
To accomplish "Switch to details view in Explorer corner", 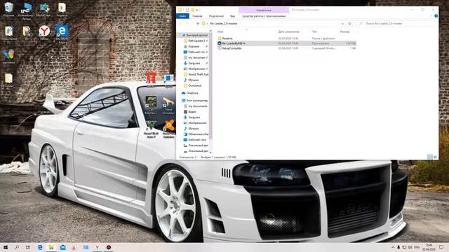I will click(429, 157).
